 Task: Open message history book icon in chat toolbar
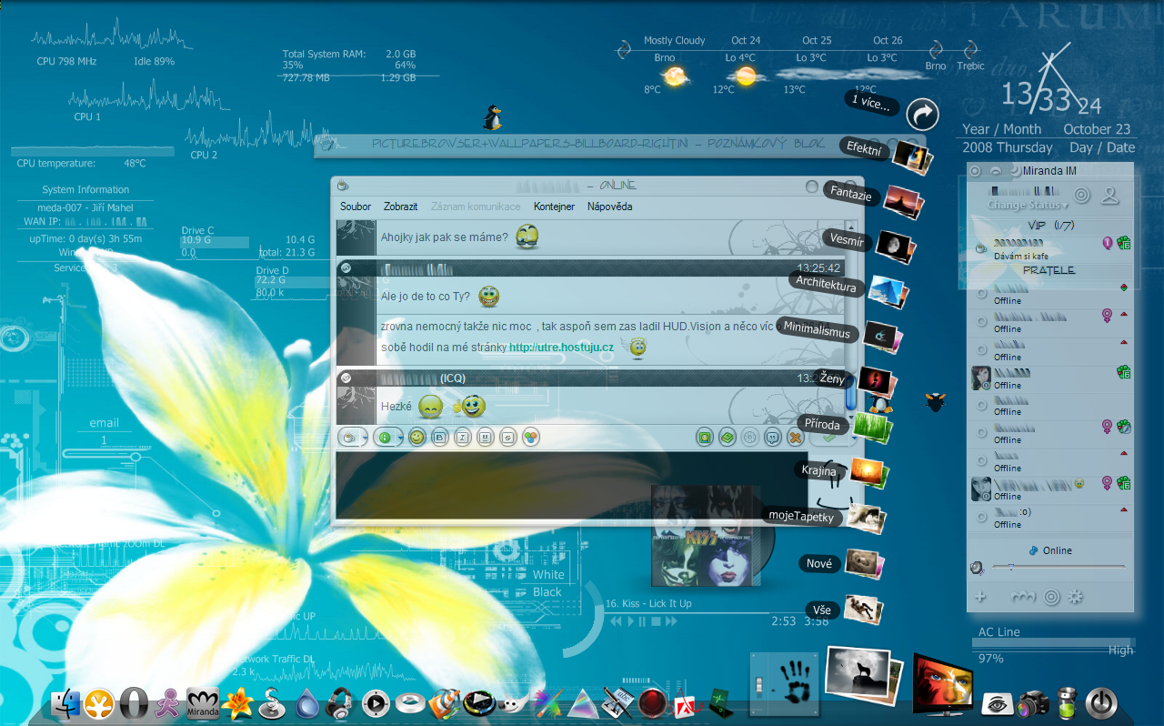tap(727, 438)
